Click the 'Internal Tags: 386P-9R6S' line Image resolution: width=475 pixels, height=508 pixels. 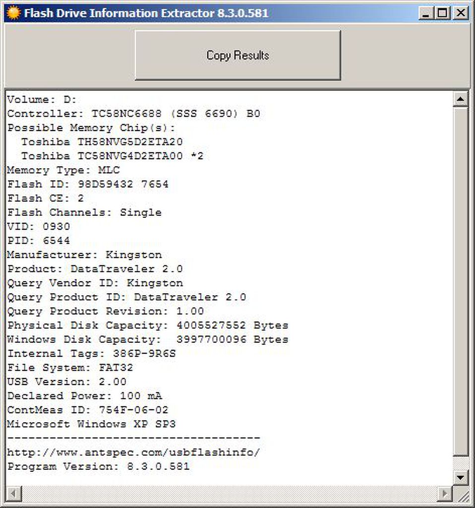tap(91, 353)
